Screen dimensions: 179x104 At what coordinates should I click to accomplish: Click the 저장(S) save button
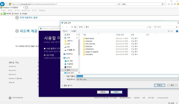tap(159, 85)
